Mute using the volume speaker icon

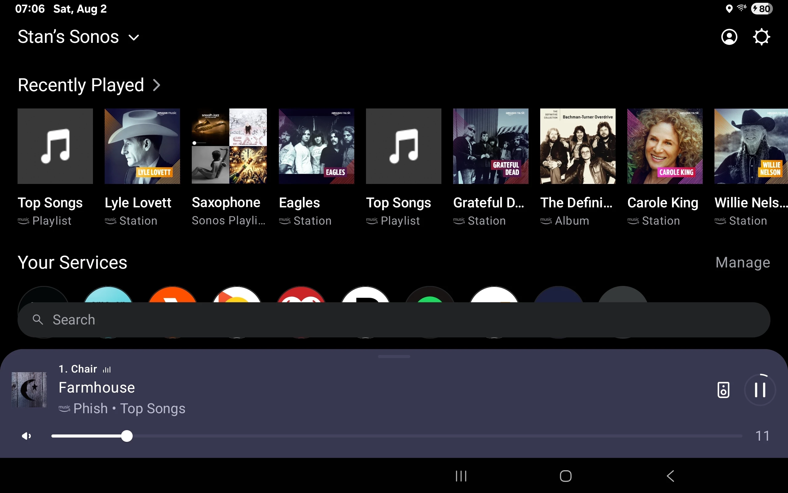[x=26, y=436]
